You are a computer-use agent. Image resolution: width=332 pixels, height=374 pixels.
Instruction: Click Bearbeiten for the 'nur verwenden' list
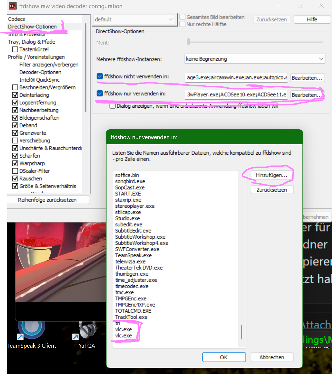(307, 95)
